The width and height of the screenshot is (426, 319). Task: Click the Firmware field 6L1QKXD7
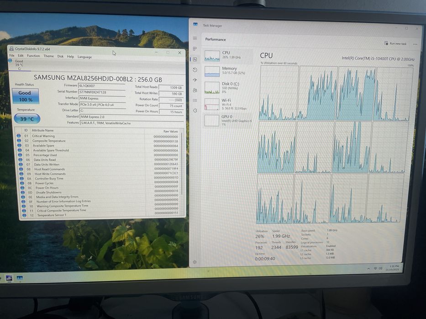pos(102,86)
